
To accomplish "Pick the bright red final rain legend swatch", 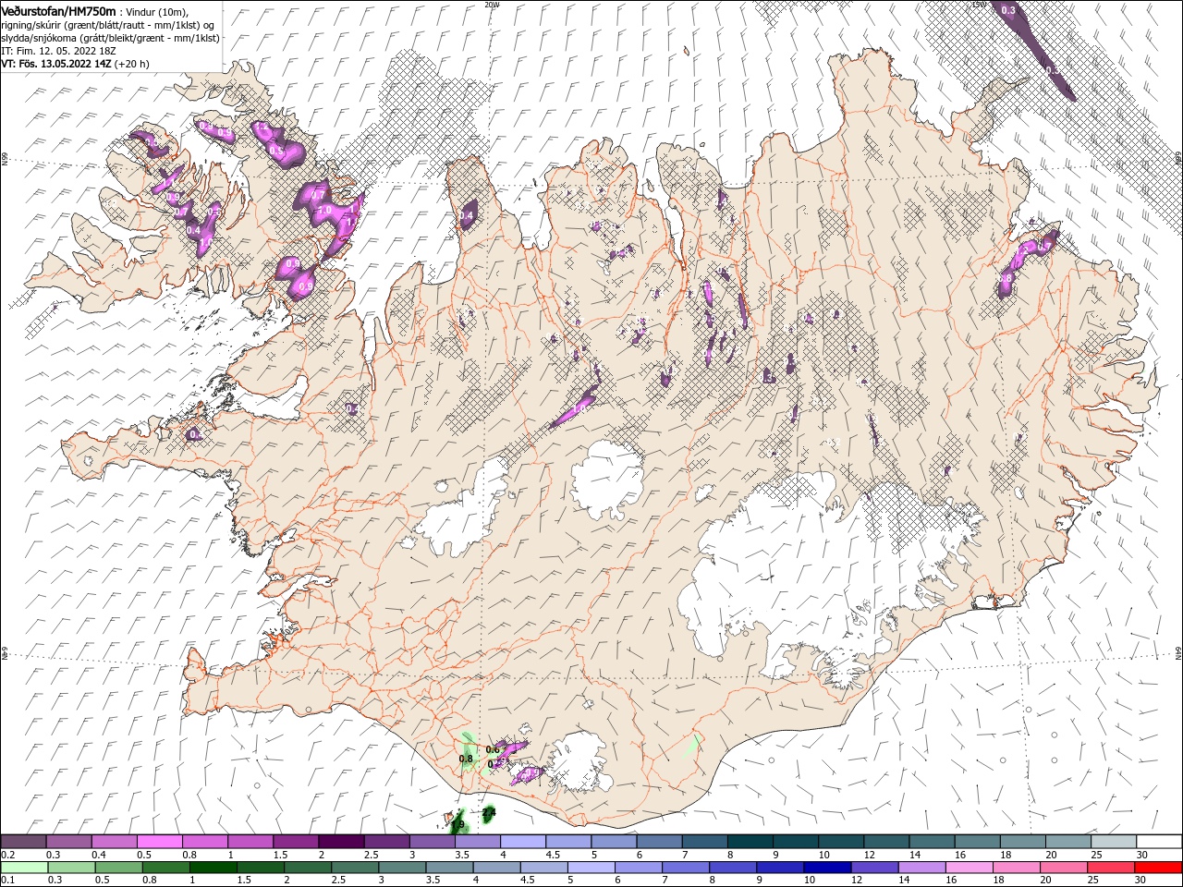I will coord(1158,868).
